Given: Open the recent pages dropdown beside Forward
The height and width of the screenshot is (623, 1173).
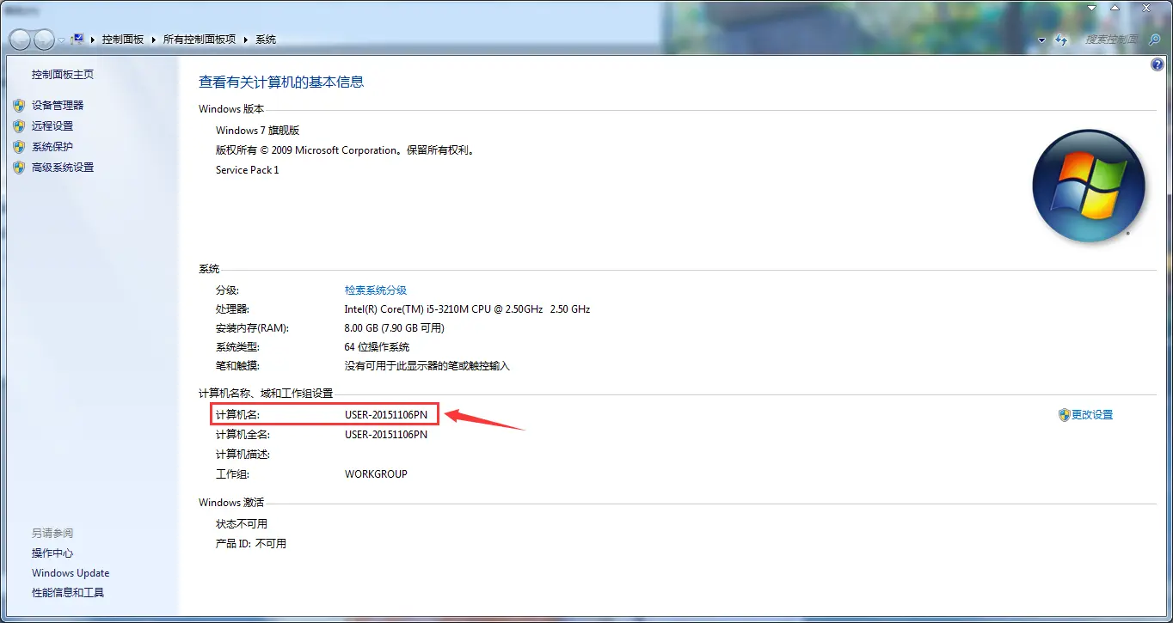Looking at the screenshot, I should (x=62, y=40).
